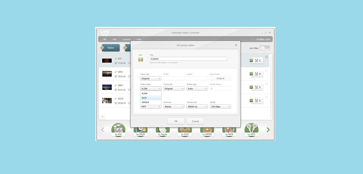Add files with the Video button

pyautogui.click(x=111, y=47)
